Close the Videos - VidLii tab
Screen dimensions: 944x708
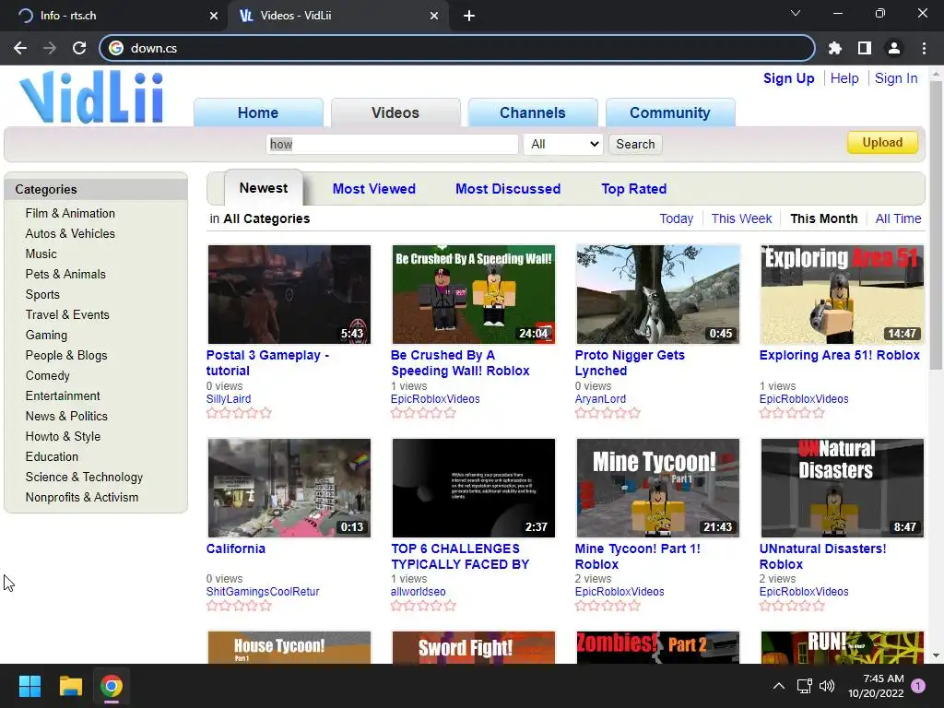pyautogui.click(x=434, y=16)
